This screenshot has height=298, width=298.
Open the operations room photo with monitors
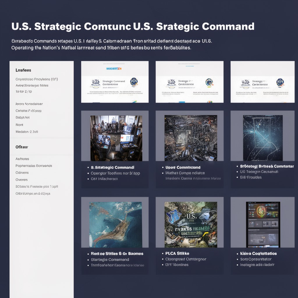click(x=116, y=138)
